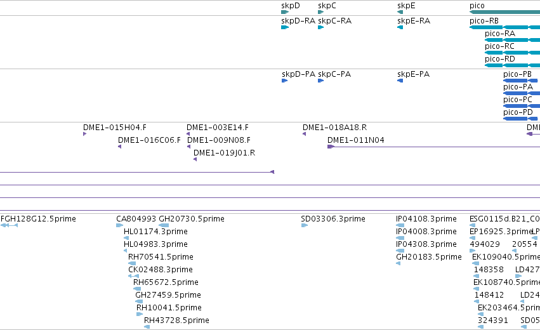
Task: Click EST IP04308.3prime
Action: click(400, 251)
